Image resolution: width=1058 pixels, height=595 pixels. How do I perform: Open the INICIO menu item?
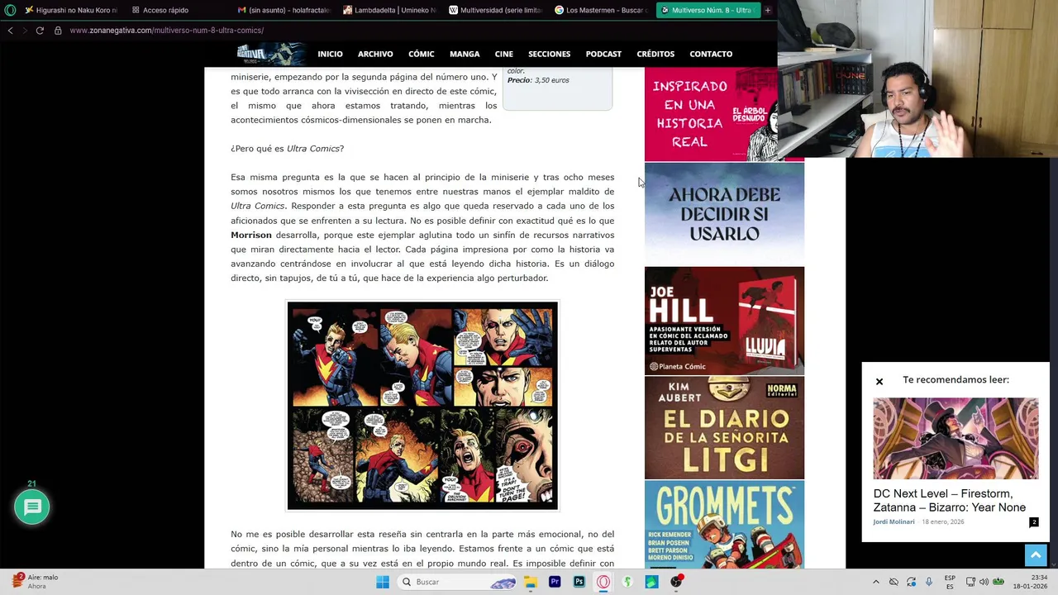[x=330, y=54]
